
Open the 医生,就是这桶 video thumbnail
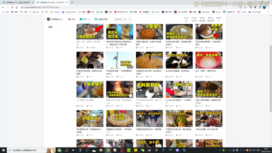coord(209,60)
